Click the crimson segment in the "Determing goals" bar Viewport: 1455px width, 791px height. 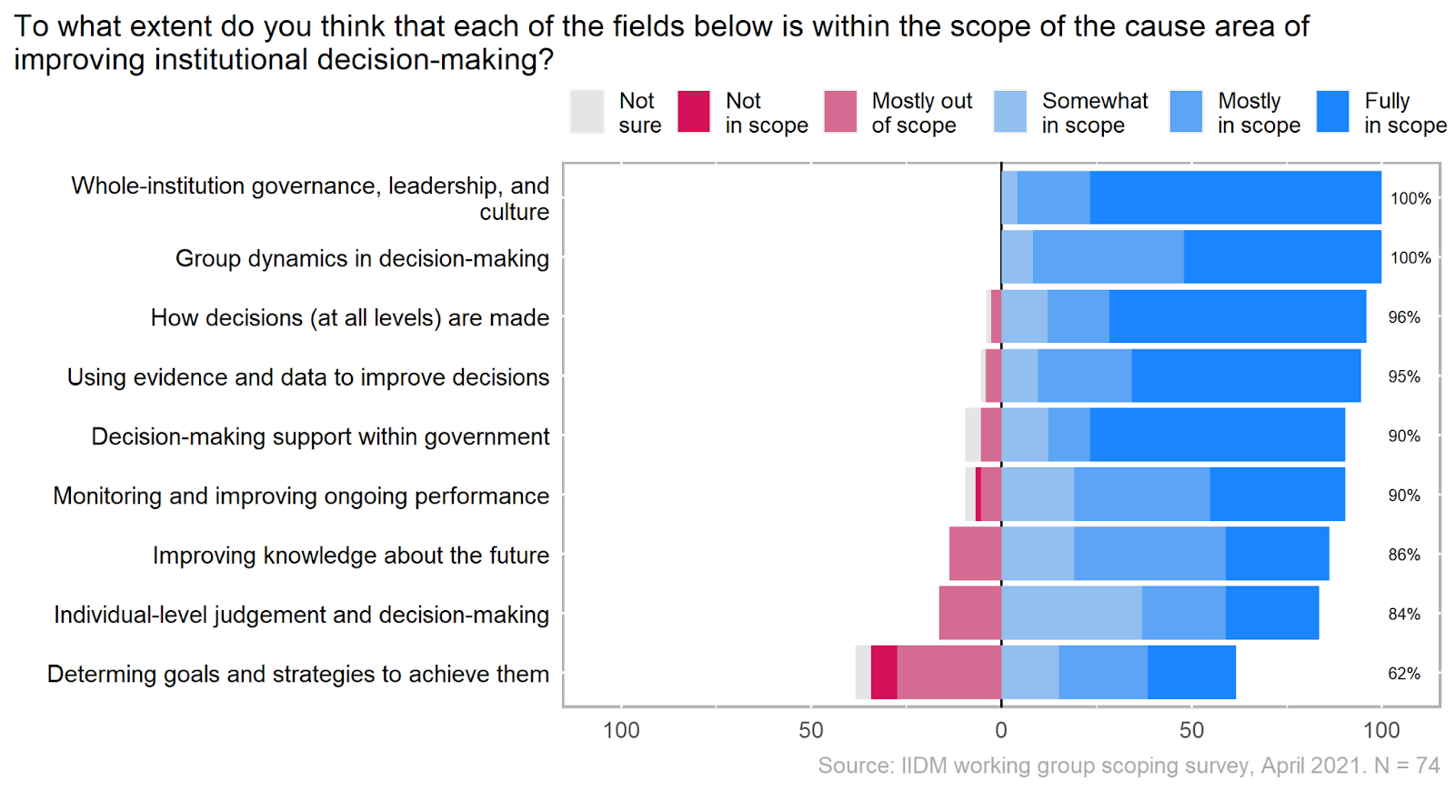884,672
